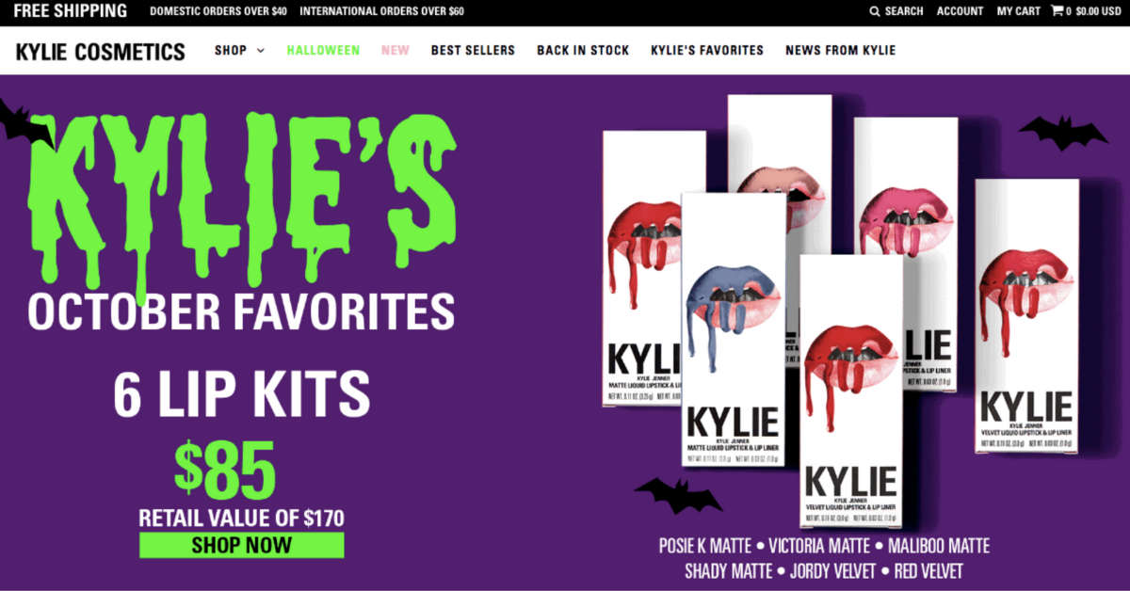The width and height of the screenshot is (1130, 591).
Task: Select the pink lip kit box
Action: 906,254
